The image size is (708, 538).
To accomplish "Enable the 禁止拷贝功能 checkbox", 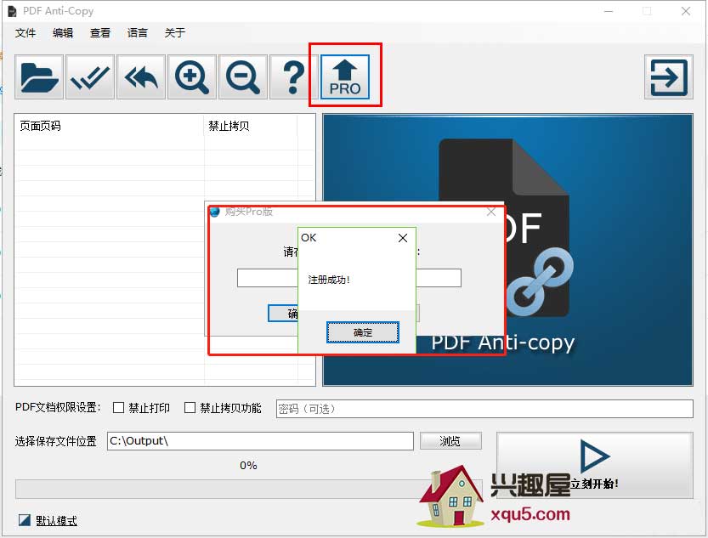I will 190,408.
